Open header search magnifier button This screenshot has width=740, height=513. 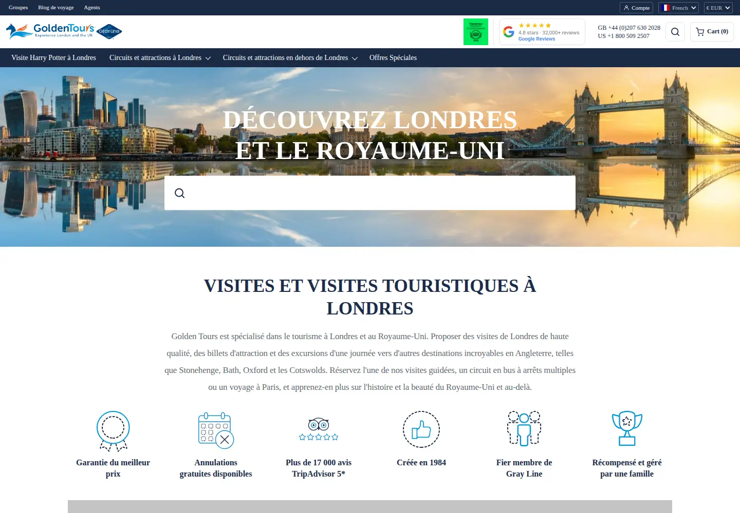[x=675, y=32]
